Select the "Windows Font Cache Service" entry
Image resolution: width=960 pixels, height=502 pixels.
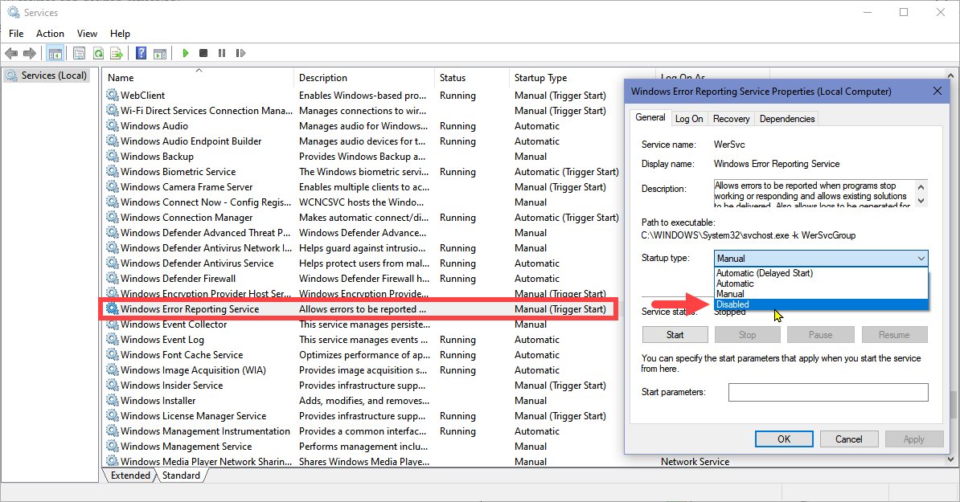pyautogui.click(x=181, y=355)
